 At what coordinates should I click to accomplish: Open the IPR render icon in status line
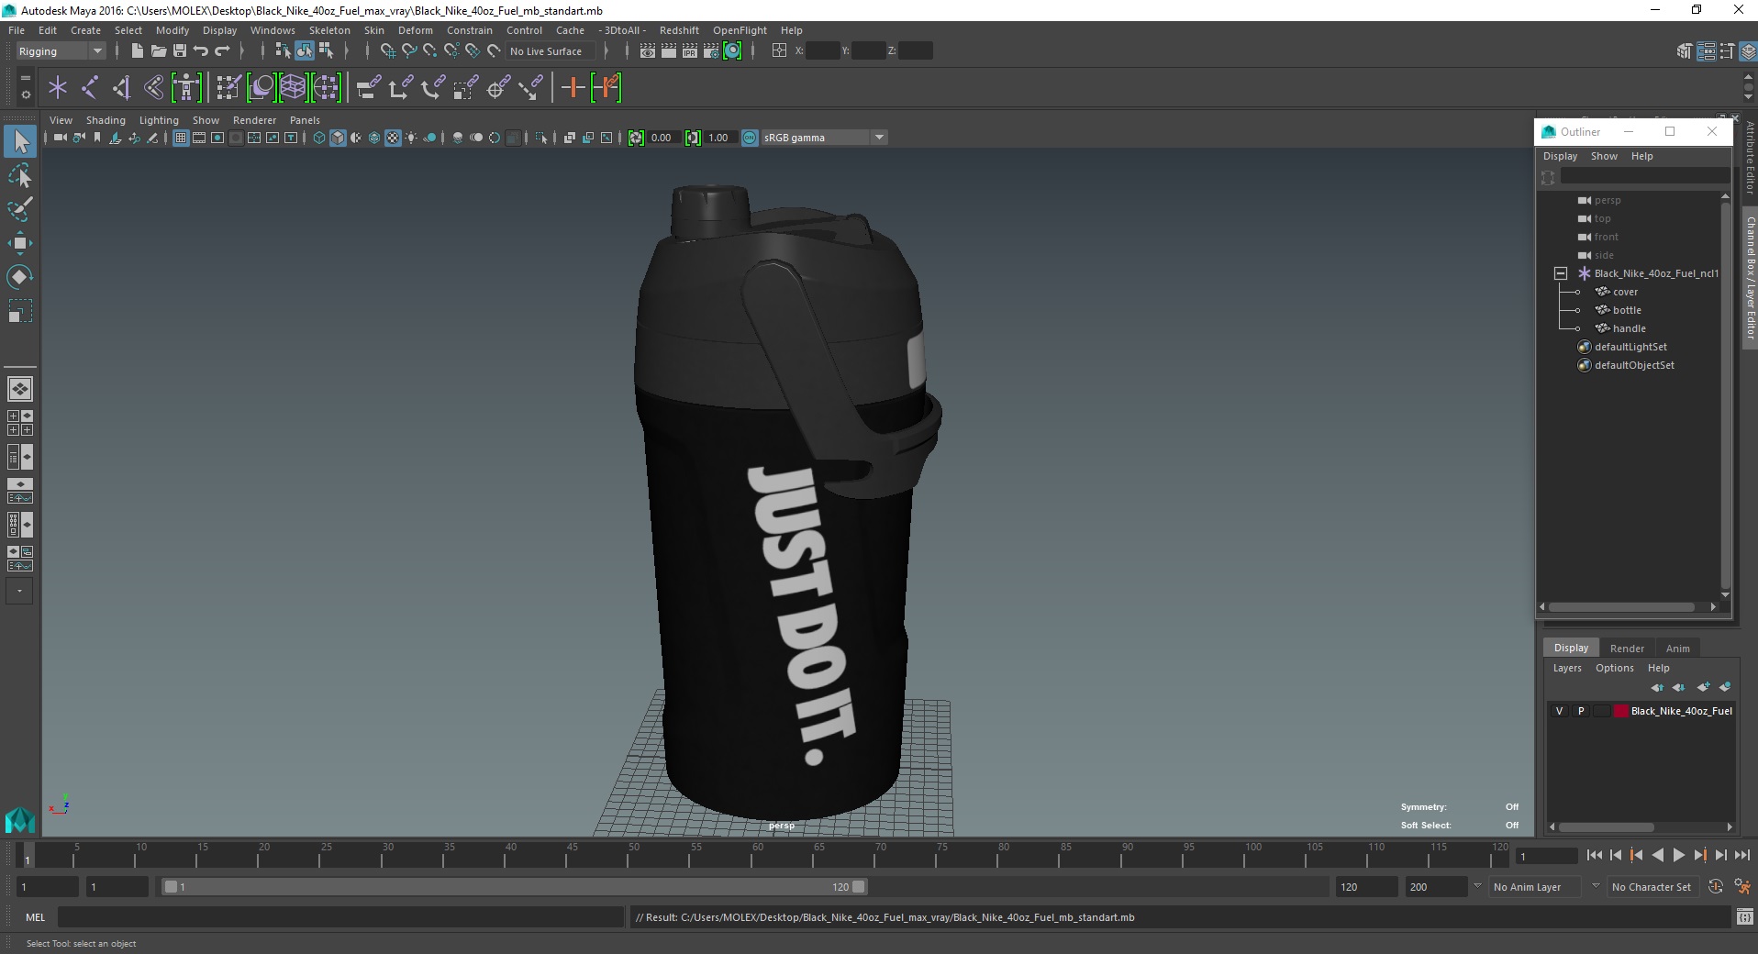(x=690, y=51)
